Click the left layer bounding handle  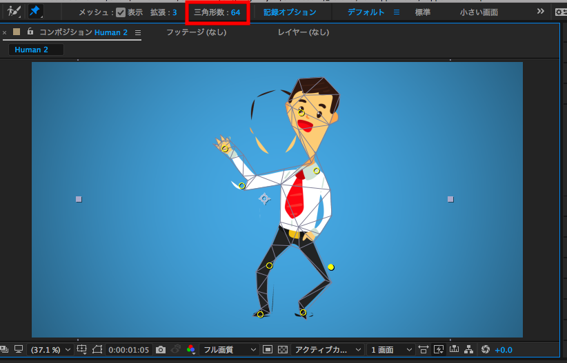click(x=79, y=199)
